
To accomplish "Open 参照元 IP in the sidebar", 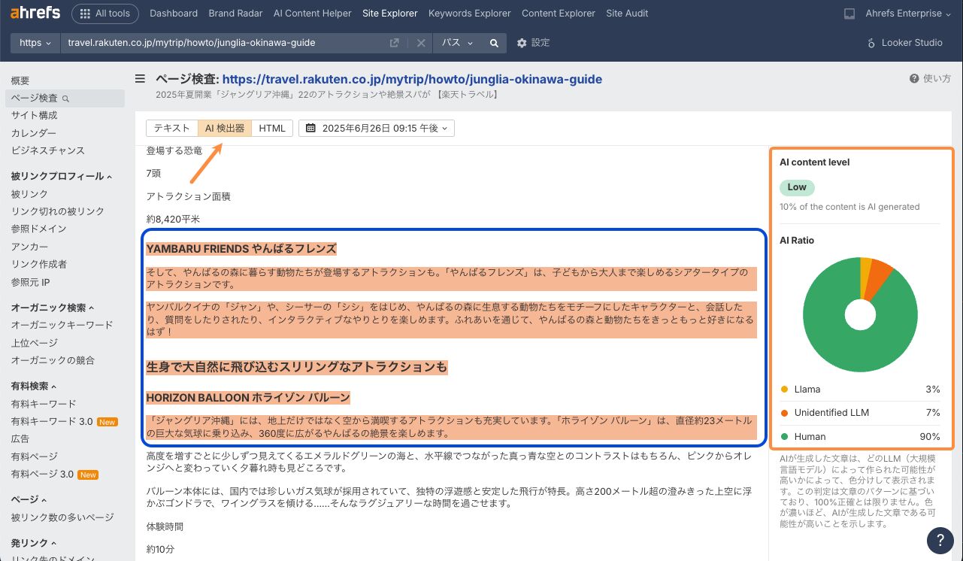I will [x=31, y=282].
